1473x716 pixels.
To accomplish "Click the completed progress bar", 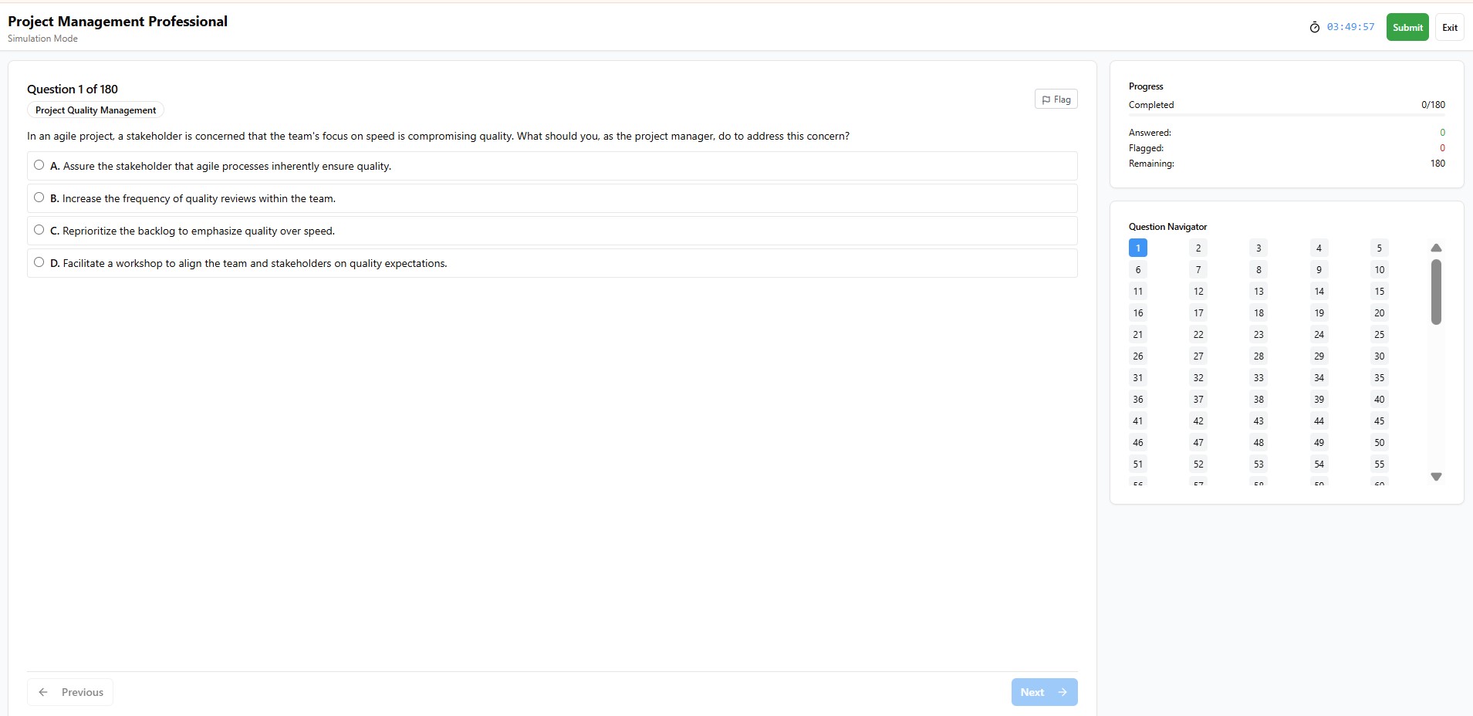I will pyautogui.click(x=1286, y=115).
